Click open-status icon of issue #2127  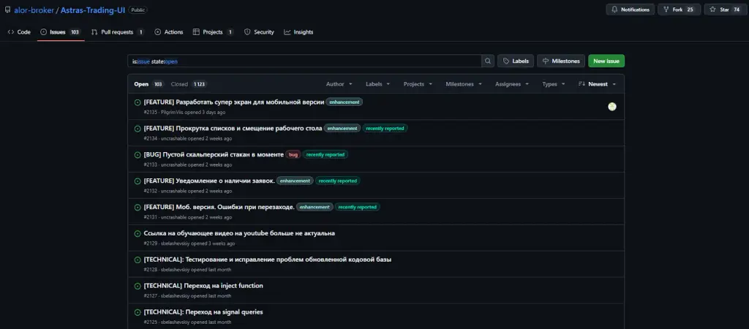[x=138, y=286]
